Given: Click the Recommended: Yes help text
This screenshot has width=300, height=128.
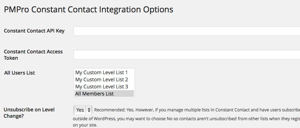Looking at the screenshot, I should (186, 117).
